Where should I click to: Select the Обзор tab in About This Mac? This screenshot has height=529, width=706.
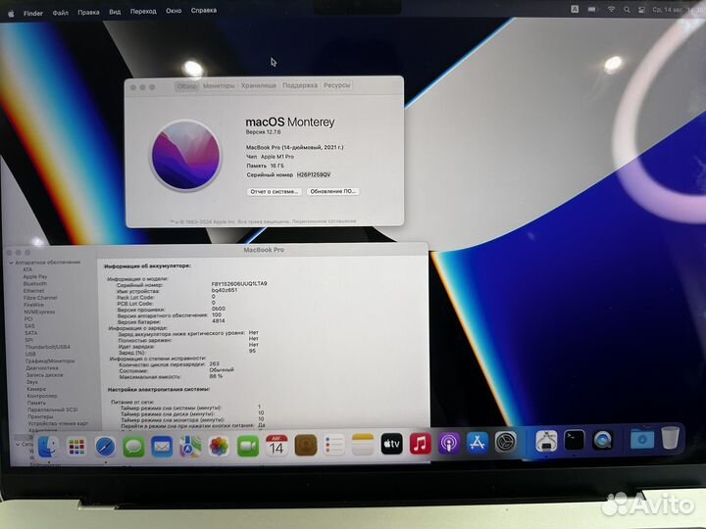tap(186, 86)
